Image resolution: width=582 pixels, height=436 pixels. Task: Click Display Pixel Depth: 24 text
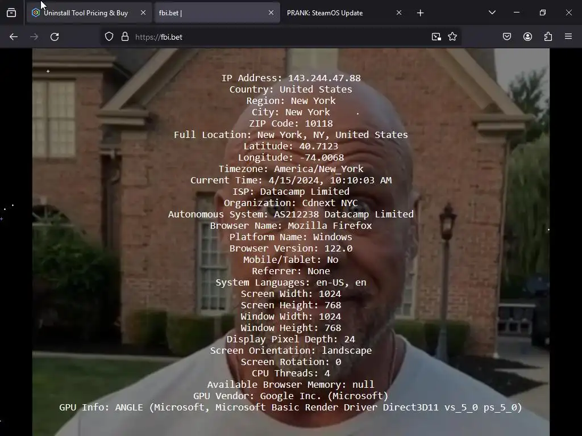coord(291,339)
